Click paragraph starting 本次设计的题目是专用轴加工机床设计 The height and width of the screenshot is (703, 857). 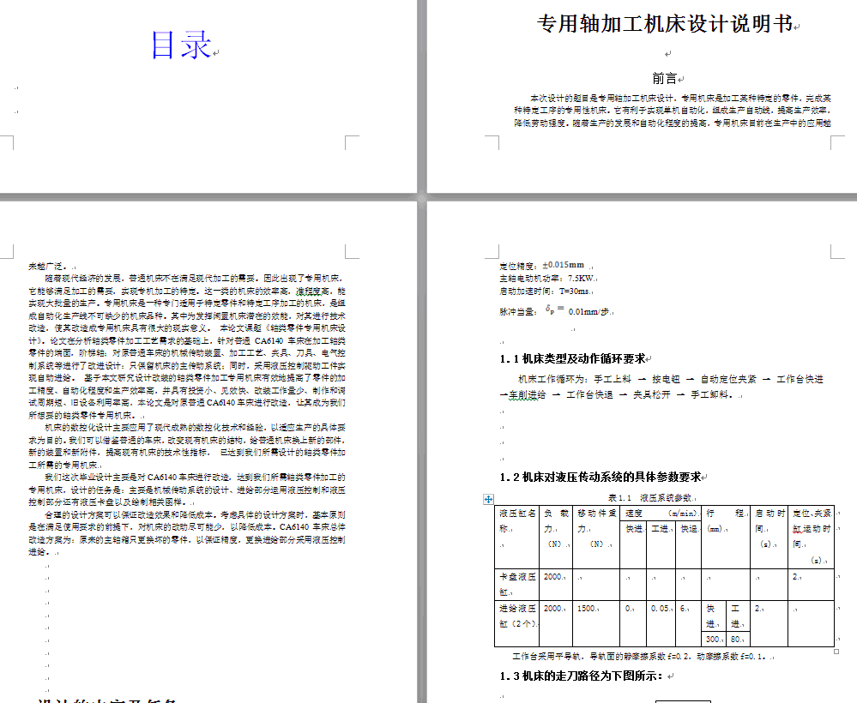coord(673,111)
